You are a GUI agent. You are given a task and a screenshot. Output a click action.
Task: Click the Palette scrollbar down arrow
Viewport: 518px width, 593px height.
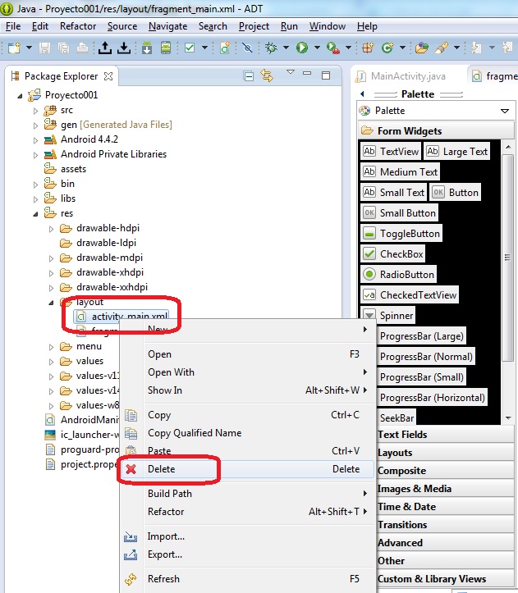[508, 418]
